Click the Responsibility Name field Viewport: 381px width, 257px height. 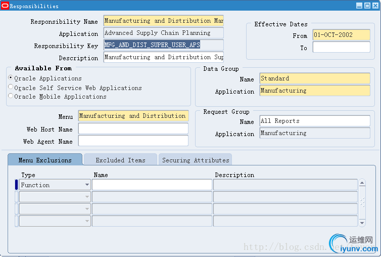click(164, 21)
